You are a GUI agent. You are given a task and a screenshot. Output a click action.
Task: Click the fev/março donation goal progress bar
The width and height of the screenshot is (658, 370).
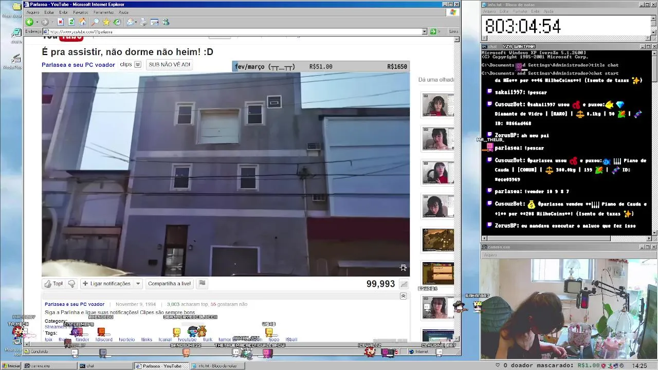pyautogui.click(x=320, y=67)
